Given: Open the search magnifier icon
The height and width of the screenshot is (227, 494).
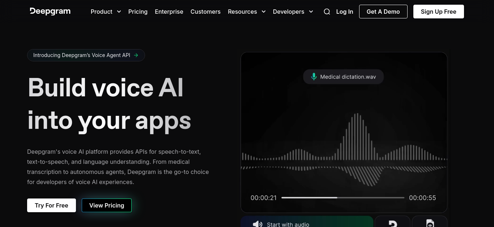Looking at the screenshot, I should click(x=327, y=12).
